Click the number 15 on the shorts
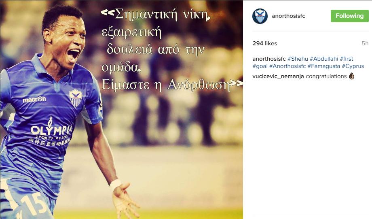Image resolution: width=372 pixels, height=219 pixels. coord(34,204)
